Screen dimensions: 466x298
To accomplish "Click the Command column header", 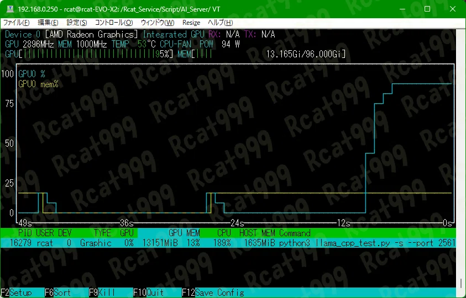I will (295, 233).
